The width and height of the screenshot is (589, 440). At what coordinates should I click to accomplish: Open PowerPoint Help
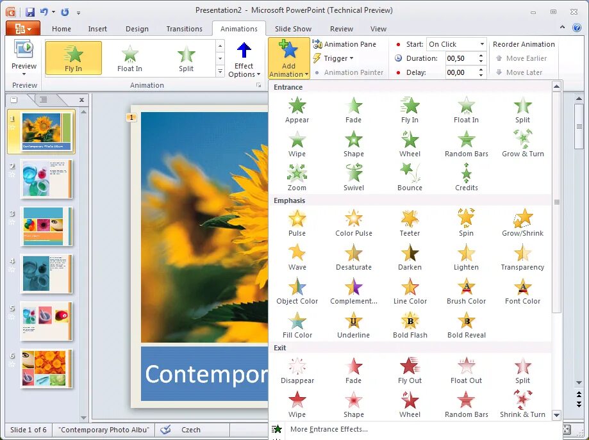pyautogui.click(x=577, y=28)
